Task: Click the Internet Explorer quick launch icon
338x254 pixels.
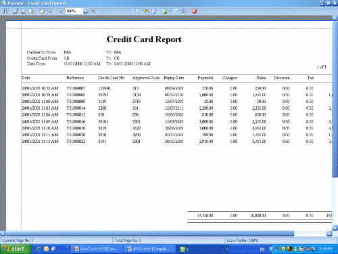Action: pos(39,249)
